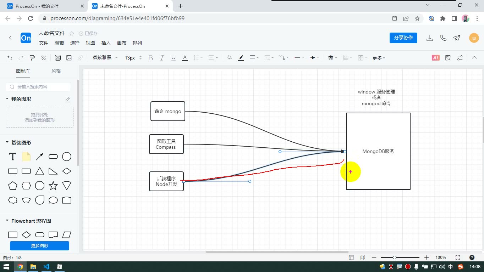Click the paper plane publish icon

pos(457,38)
